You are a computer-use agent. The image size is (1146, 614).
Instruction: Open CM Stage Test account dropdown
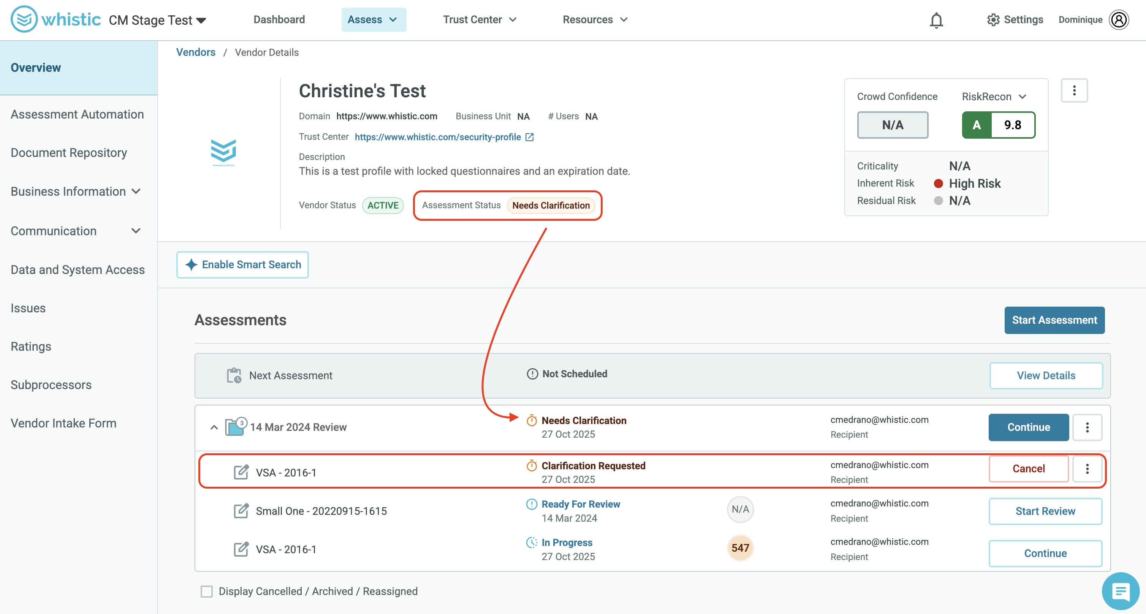pos(157,20)
